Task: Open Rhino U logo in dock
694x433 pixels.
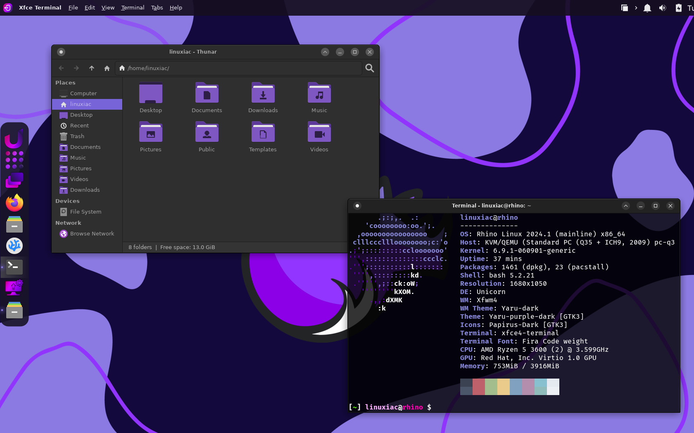Action: tap(14, 138)
